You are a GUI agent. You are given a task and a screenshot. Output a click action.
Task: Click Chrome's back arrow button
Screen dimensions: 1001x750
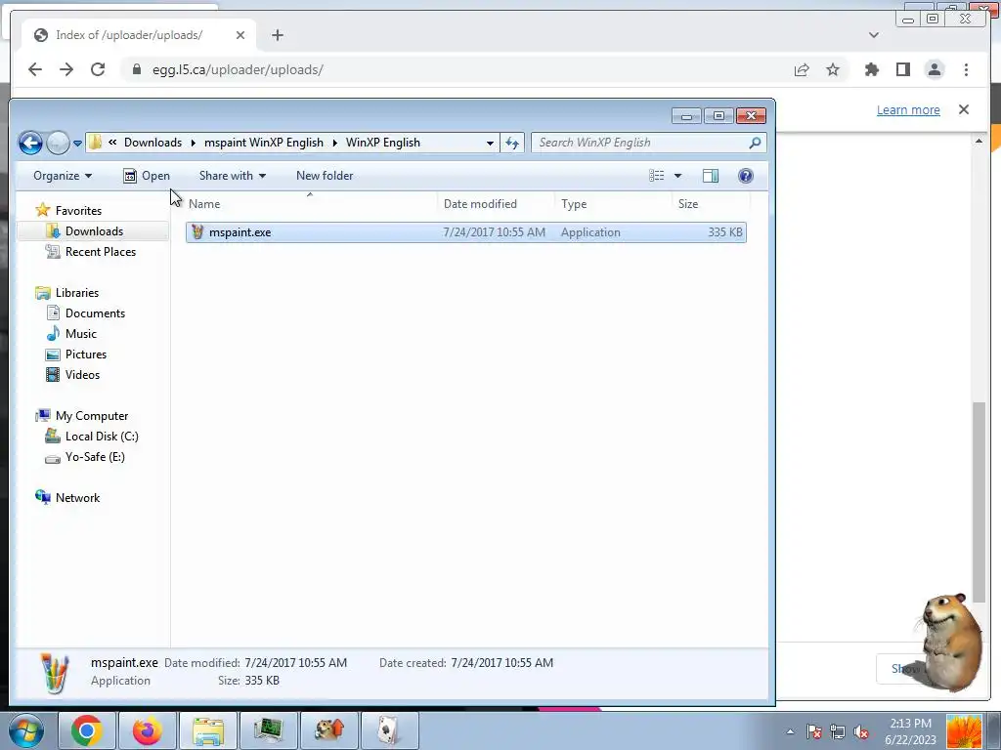(35, 69)
